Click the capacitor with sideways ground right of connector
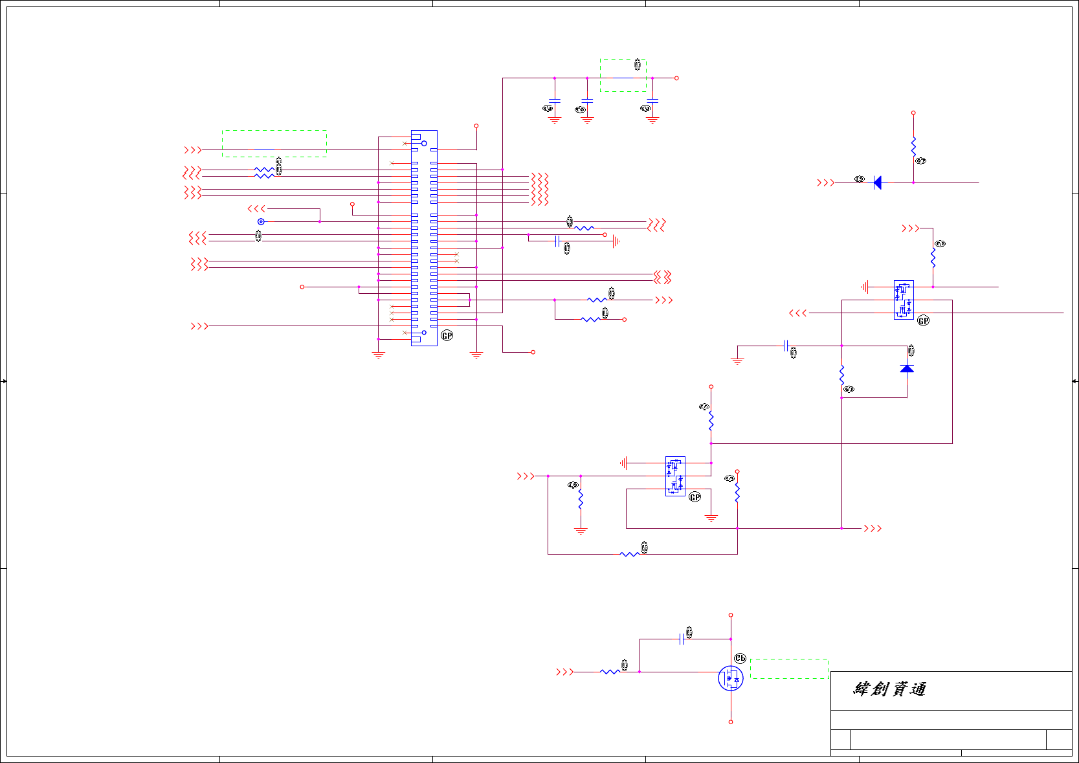The image size is (1079, 763). pos(557,241)
